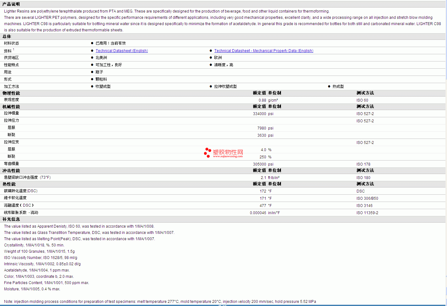The height and width of the screenshot is (306, 447).
Task: Click the 2.1 impact strength value
Action: pyautogui.click(x=263, y=178)
